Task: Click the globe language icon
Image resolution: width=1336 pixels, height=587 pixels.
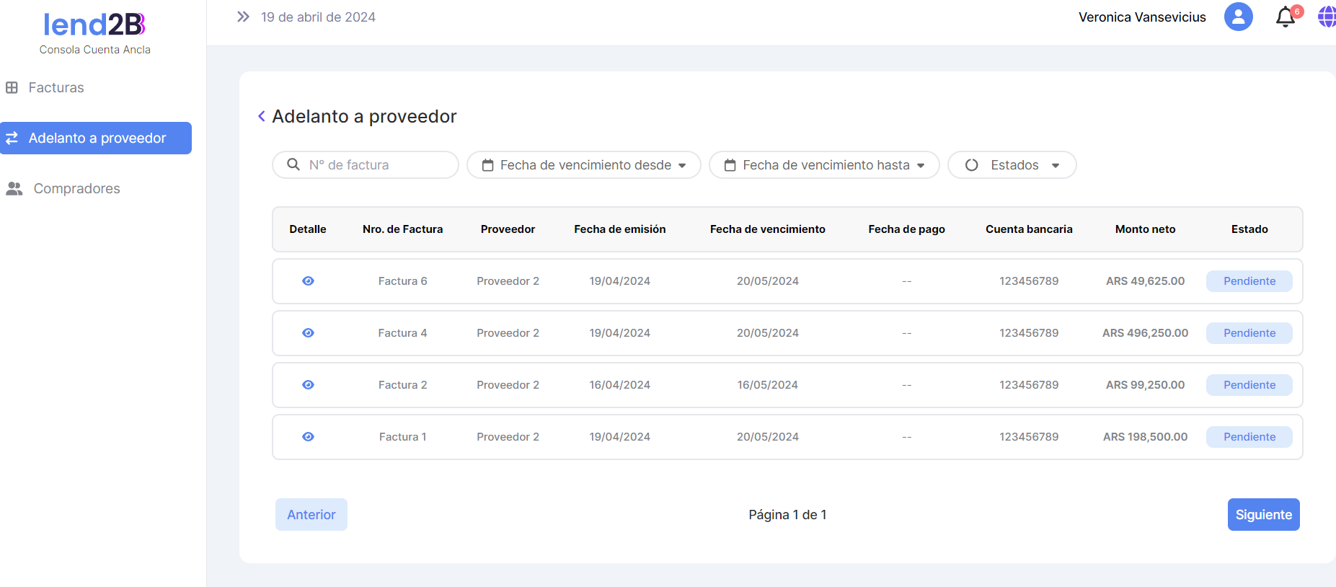Action: (x=1327, y=17)
